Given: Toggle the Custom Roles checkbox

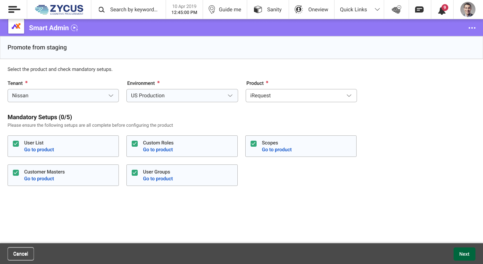Looking at the screenshot, I should point(135,144).
